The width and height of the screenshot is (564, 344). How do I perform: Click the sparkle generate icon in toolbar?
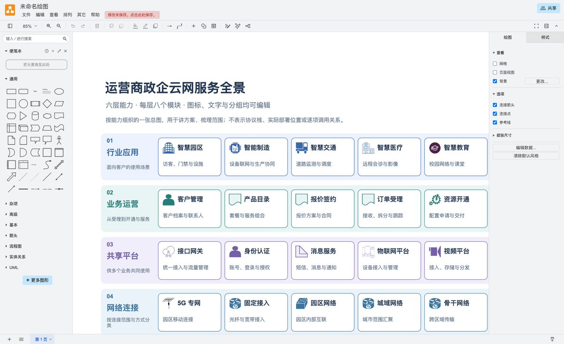pyautogui.click(x=238, y=26)
